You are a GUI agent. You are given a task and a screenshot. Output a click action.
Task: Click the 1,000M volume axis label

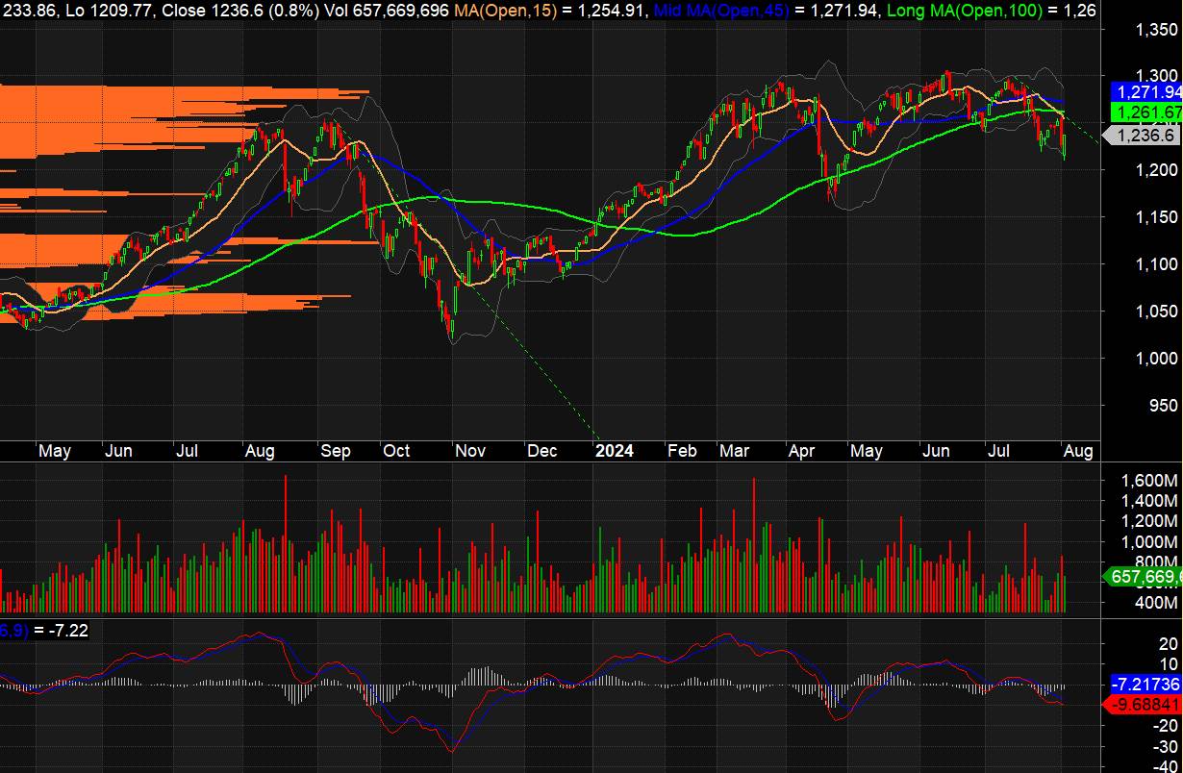click(1150, 542)
